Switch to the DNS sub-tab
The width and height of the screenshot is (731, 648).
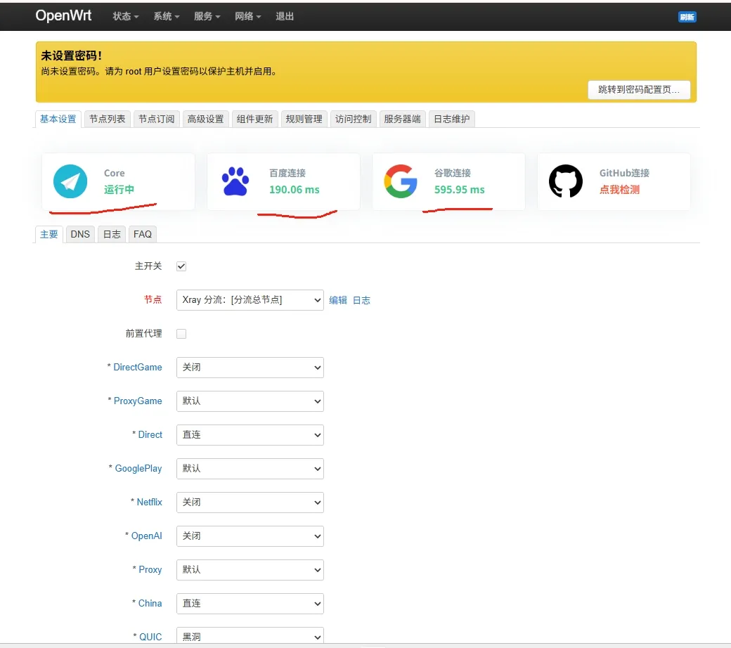click(80, 234)
